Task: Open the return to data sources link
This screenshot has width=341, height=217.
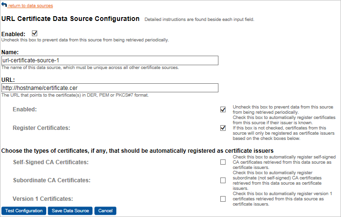Action: (x=31, y=6)
